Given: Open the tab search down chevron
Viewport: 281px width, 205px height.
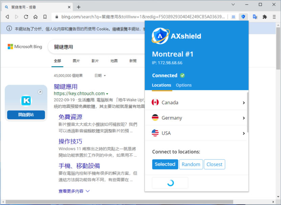Looking at the screenshot, I should tap(233, 4).
